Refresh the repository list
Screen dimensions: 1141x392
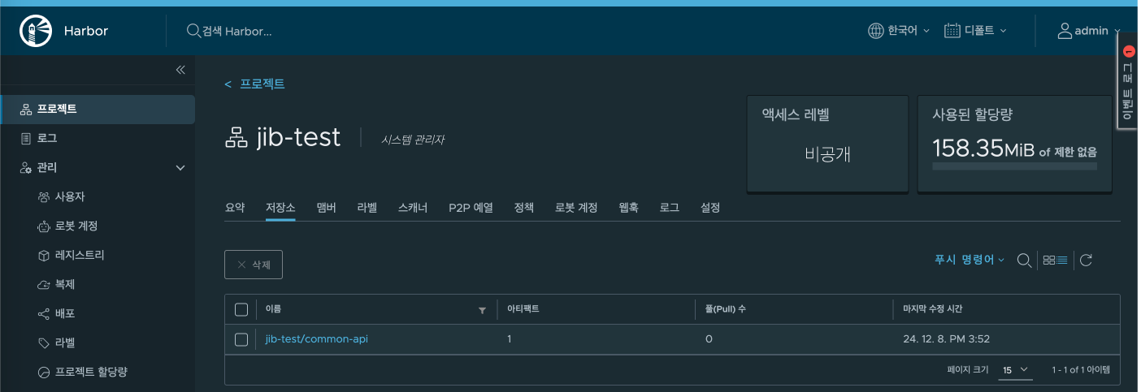coord(1086,260)
